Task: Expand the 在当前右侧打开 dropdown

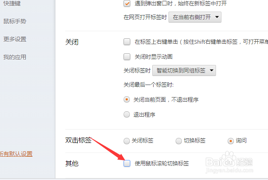Action: point(195,17)
